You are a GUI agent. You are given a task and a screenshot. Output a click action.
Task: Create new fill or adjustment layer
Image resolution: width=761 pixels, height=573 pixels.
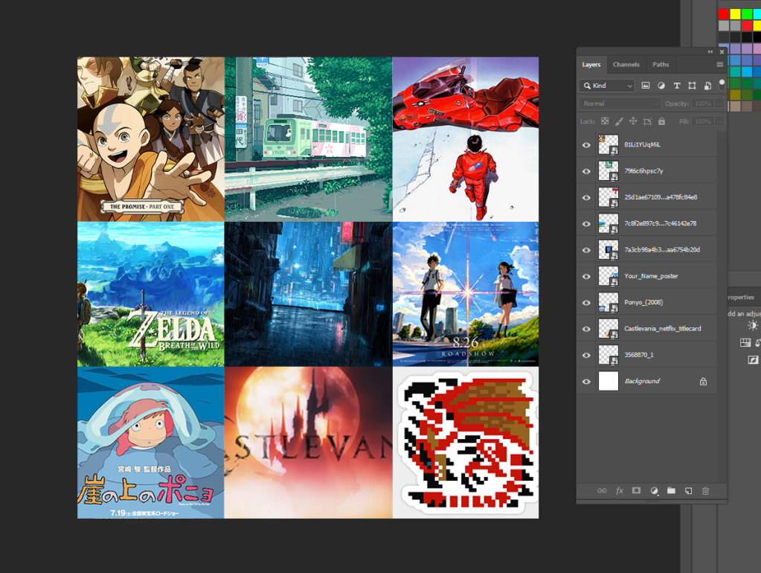[x=654, y=491]
